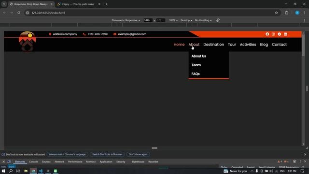Click Always match Chrome's language button

click(x=67, y=154)
